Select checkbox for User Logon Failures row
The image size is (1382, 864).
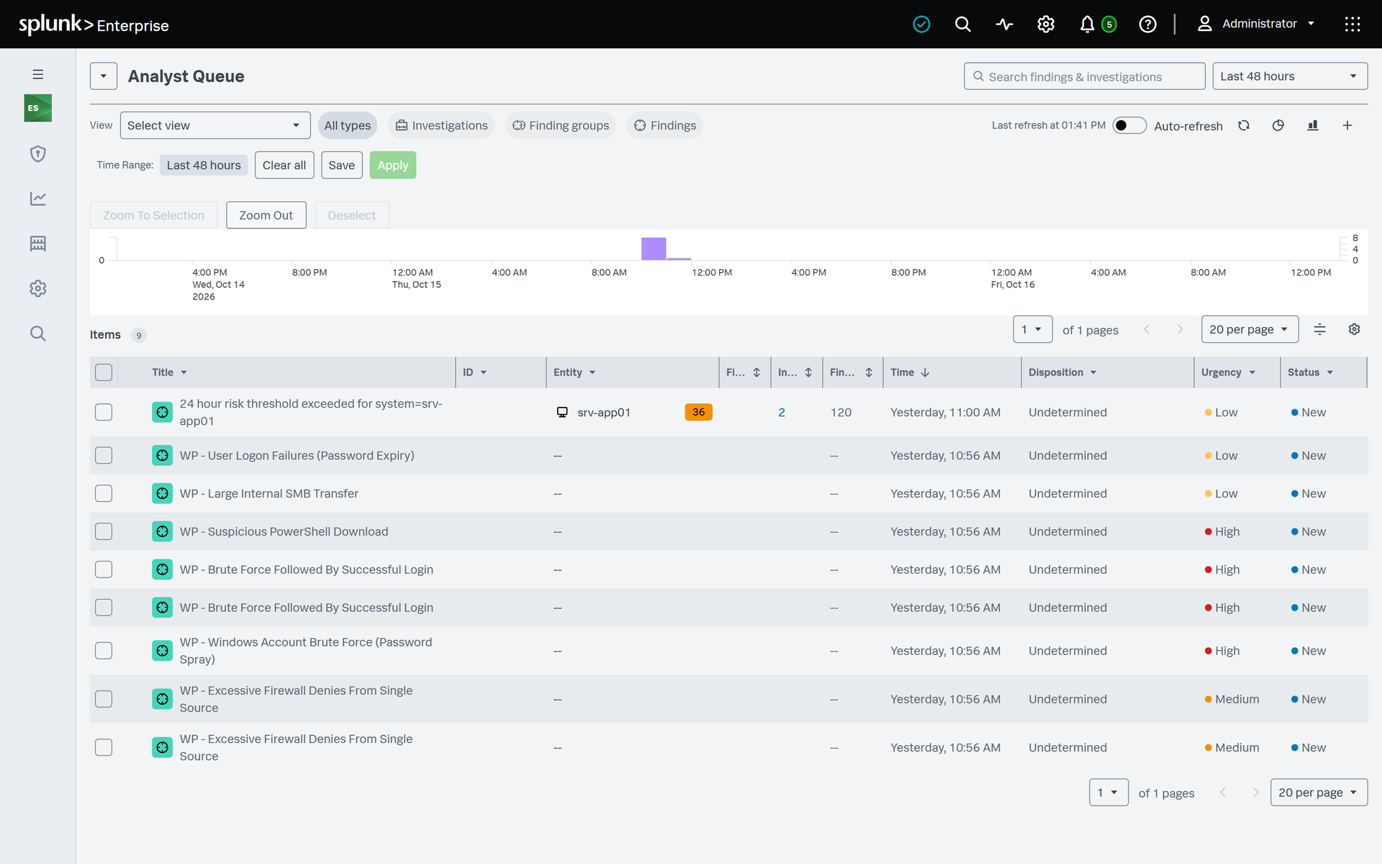click(104, 455)
